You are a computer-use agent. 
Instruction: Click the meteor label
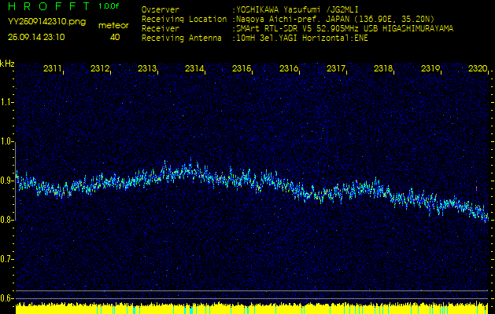point(114,25)
